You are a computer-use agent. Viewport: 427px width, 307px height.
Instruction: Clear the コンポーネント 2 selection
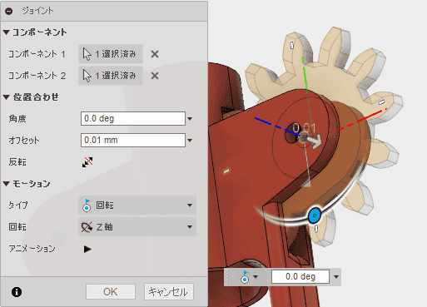(x=155, y=76)
